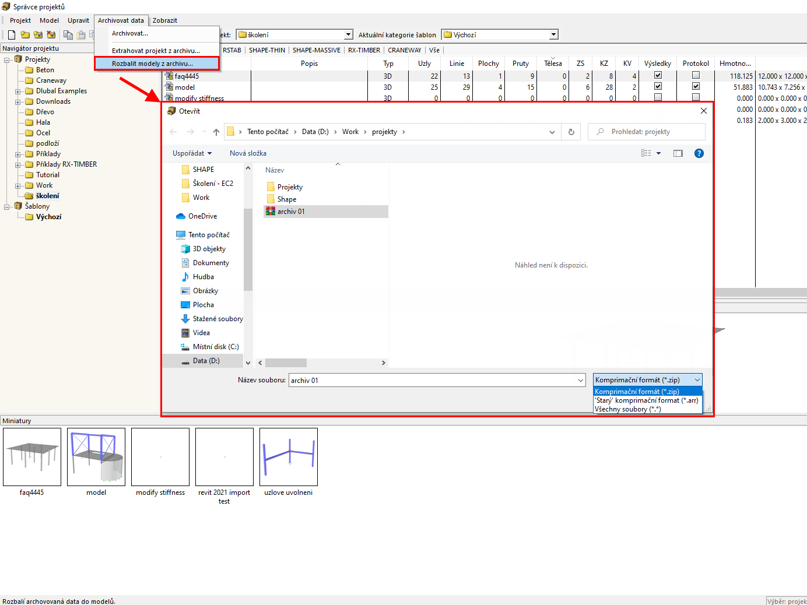This screenshot has height=605, width=807.
Task: Select the školení folder in navigator
Action: (42, 196)
